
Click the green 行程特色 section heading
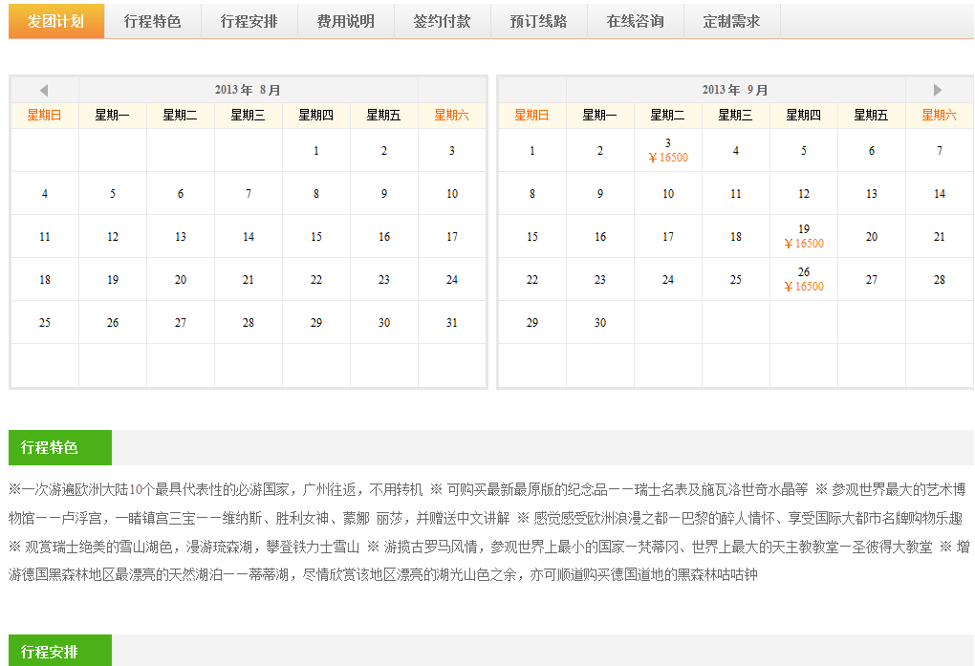tap(60, 447)
